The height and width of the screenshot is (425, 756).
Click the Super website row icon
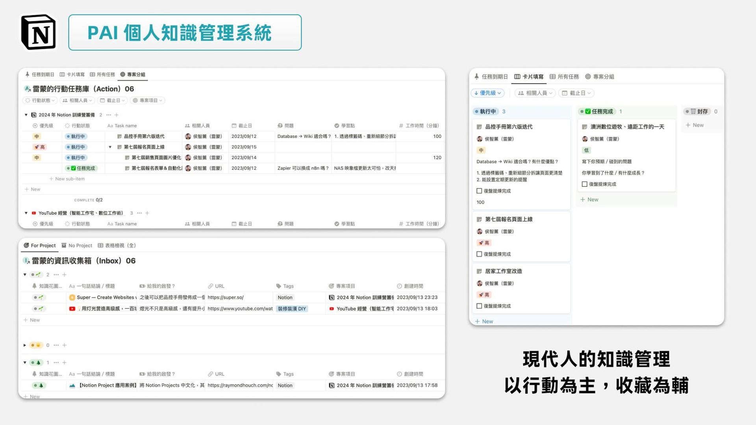72,297
